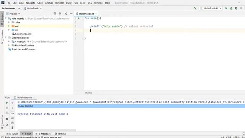Select Scratches and Consoles
245x138 pixels.
[23, 49]
